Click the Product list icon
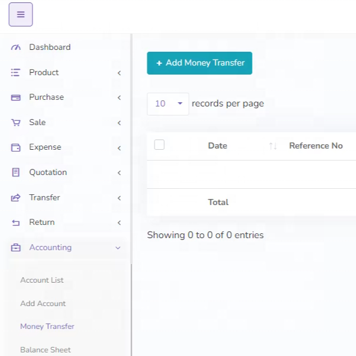This screenshot has width=356, height=356. click(x=16, y=73)
